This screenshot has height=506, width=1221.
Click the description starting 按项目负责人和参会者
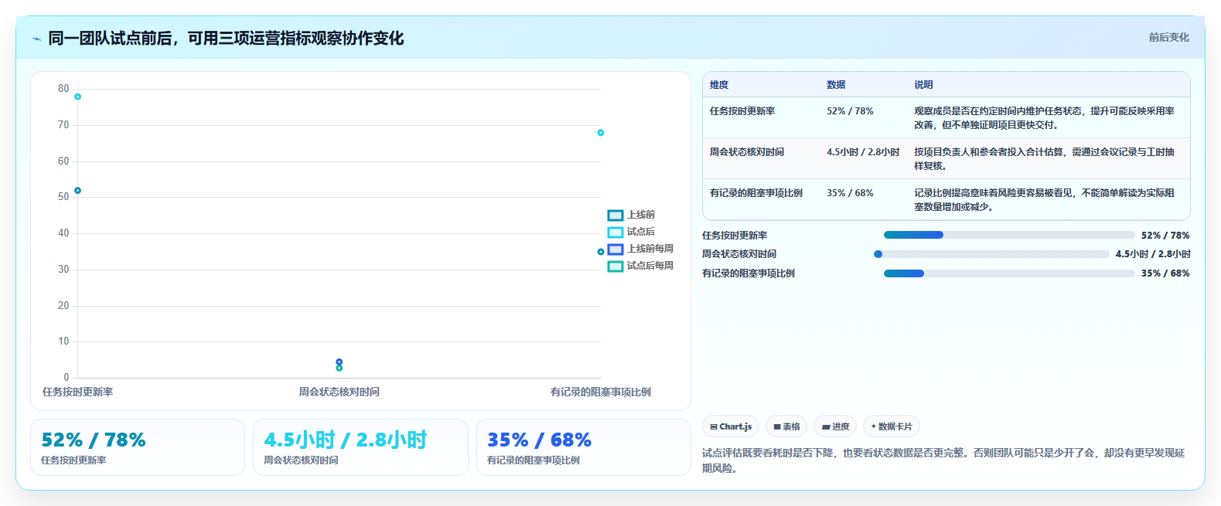[x=1044, y=159]
